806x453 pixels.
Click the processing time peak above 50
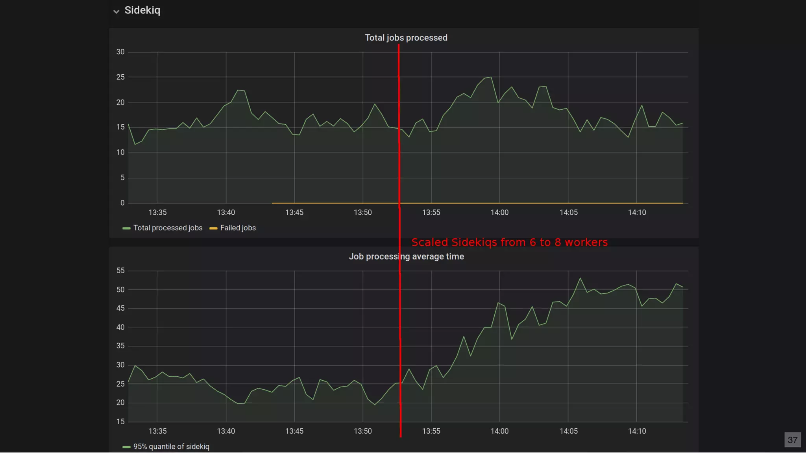click(x=580, y=278)
